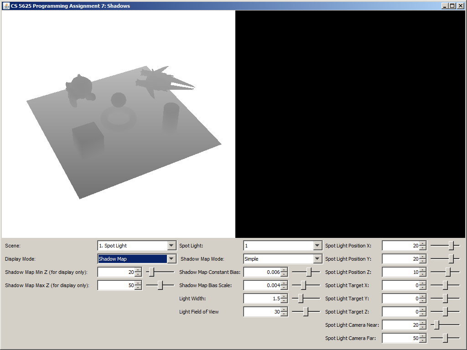Decrease Shadow Map Max Z spinner value
The height and width of the screenshot is (350, 467).
coord(138,288)
